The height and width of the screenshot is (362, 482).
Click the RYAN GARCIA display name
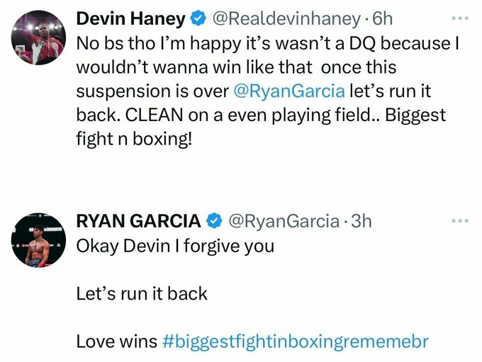138,221
